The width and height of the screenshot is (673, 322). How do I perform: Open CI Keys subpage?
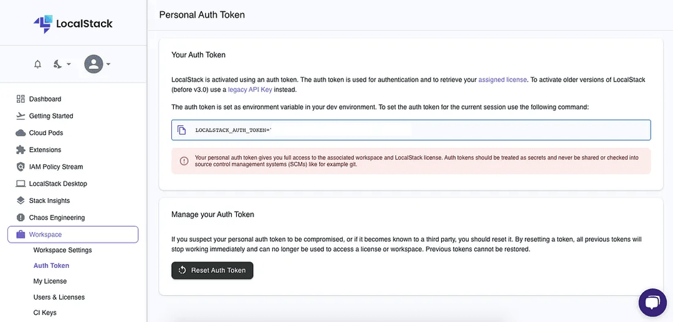45,313
